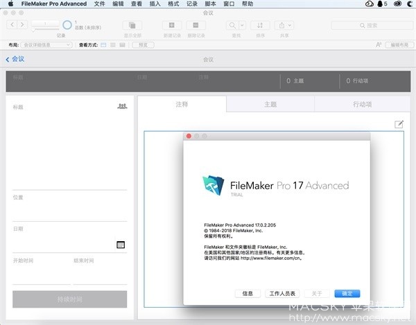Viewport: 416px width, 325px height.
Task: Open the FileMaker Pro Advanced menu
Action: 54,3
